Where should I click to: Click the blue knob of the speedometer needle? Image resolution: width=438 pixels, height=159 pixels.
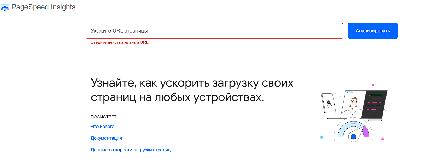[354, 137]
